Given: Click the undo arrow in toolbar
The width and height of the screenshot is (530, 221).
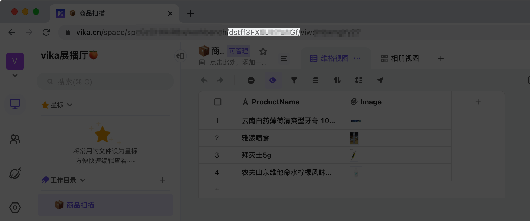Looking at the screenshot, I should pos(204,80).
